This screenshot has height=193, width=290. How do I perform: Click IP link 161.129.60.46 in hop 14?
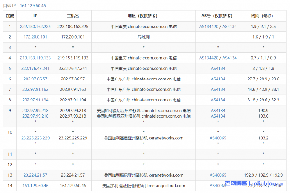tap(35, 186)
